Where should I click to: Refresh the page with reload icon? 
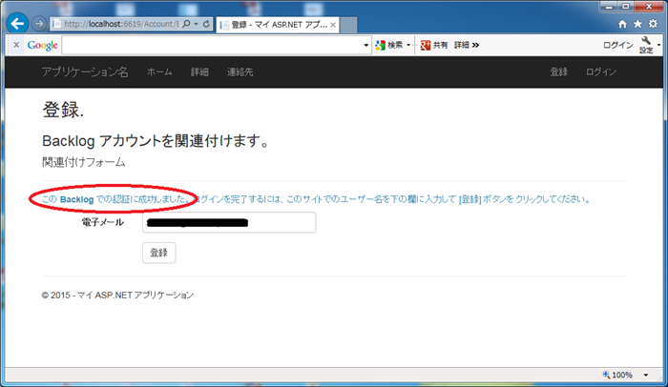click(206, 24)
